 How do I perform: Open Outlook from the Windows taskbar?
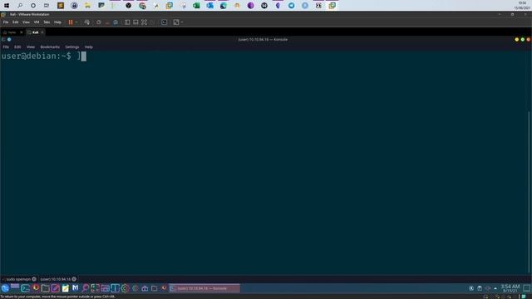pos(209,6)
